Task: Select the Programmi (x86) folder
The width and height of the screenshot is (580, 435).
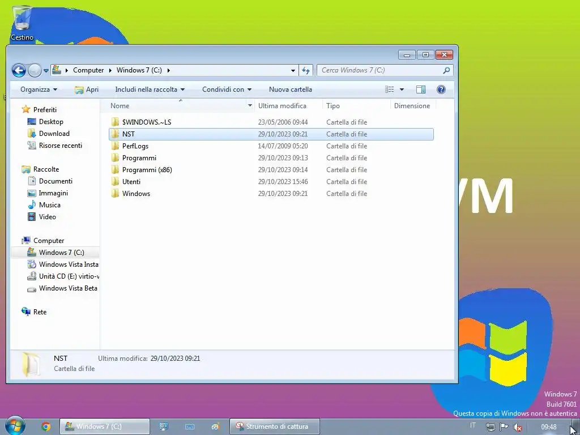Action: [x=147, y=170]
